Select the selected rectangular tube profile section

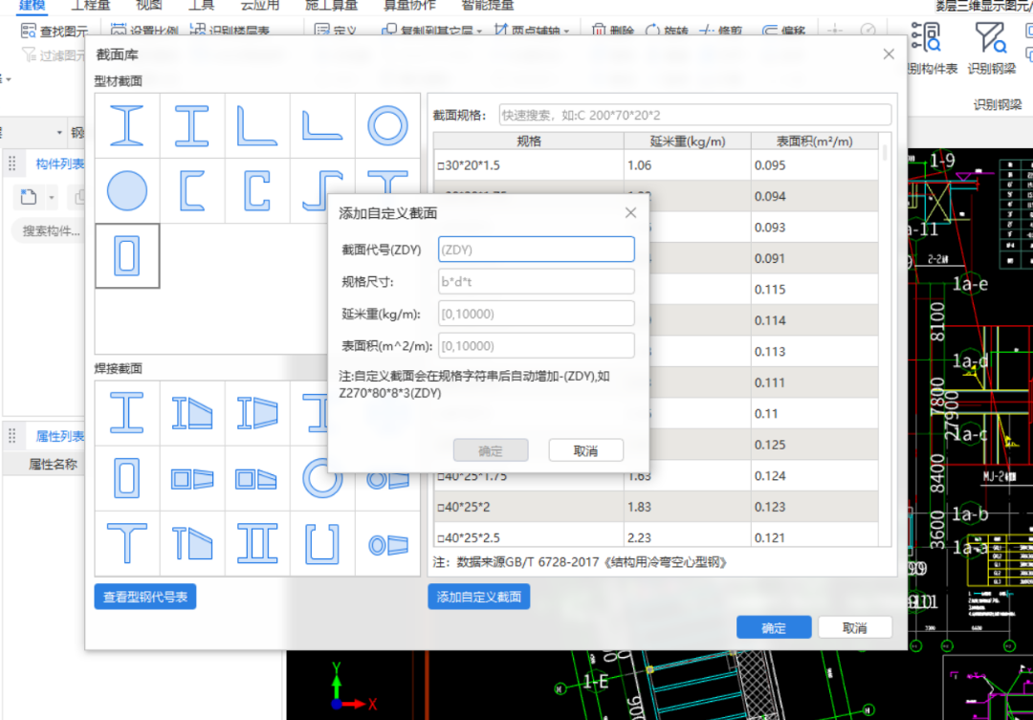tap(127, 255)
